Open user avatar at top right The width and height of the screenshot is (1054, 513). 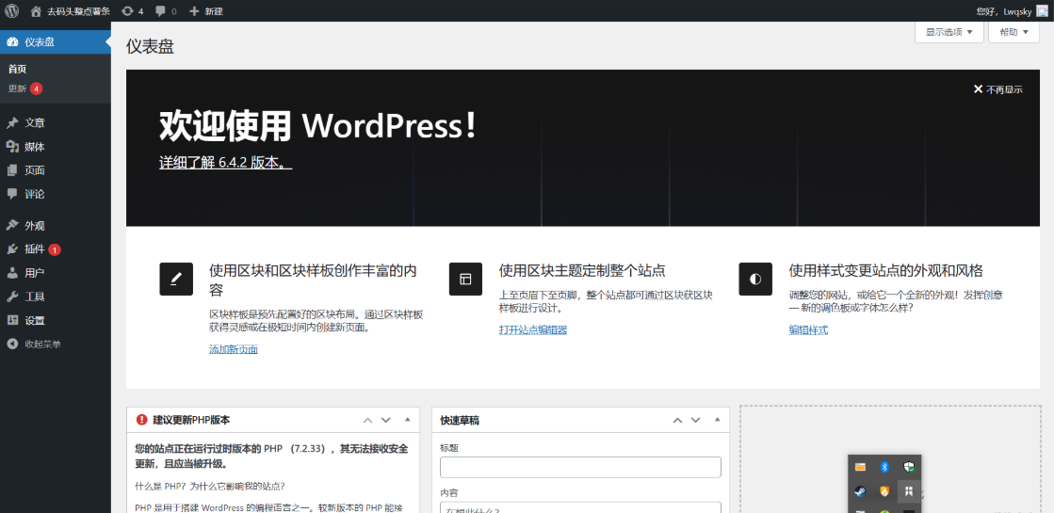(x=1042, y=10)
